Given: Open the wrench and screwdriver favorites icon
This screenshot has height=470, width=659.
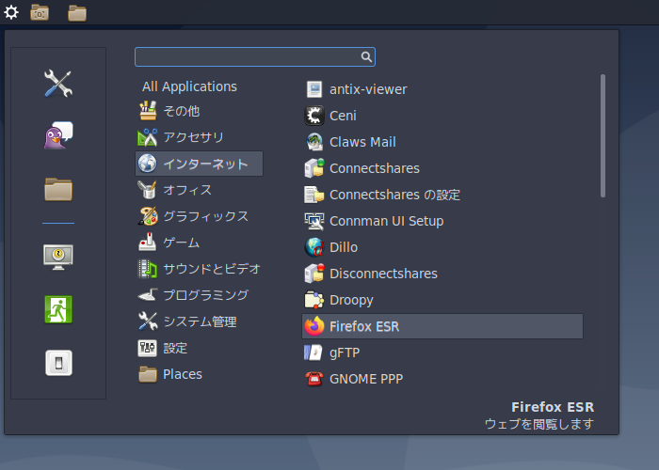Looking at the screenshot, I should point(58,83).
